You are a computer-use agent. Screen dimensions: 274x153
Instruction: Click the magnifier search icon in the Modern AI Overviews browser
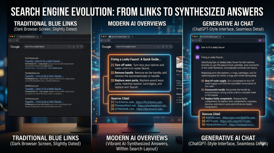click(170, 47)
